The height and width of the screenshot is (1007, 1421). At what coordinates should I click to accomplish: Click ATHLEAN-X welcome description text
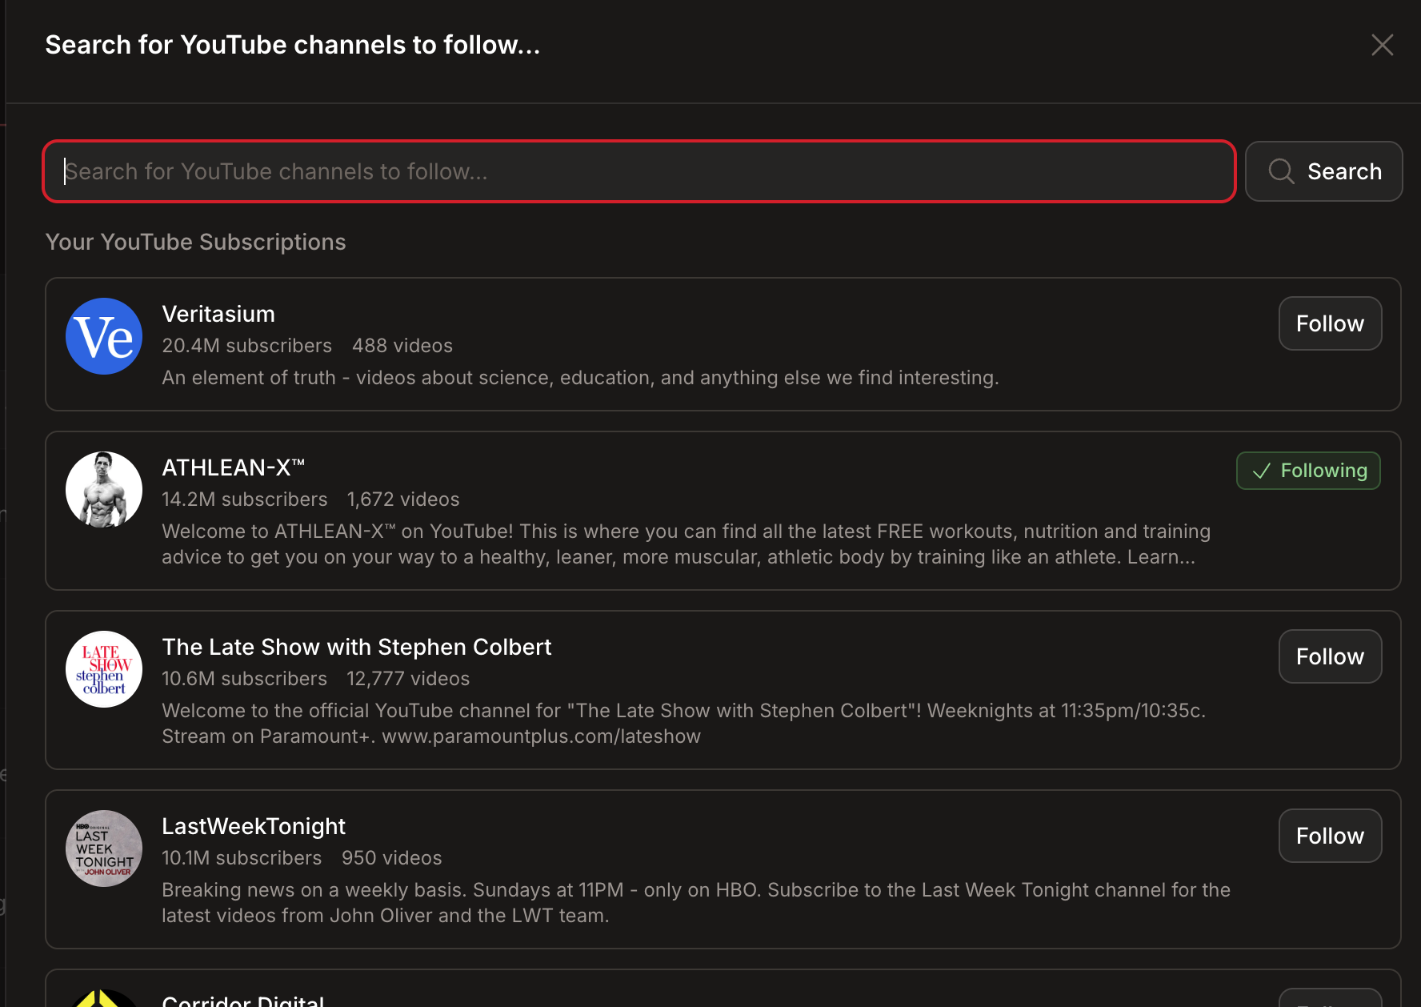tap(686, 544)
